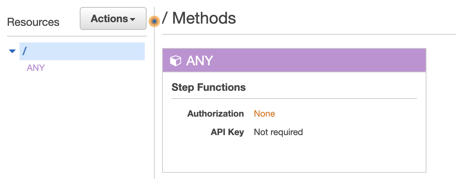Select the root / resource in tree
Screen dimensions: 456x179
tap(82, 51)
